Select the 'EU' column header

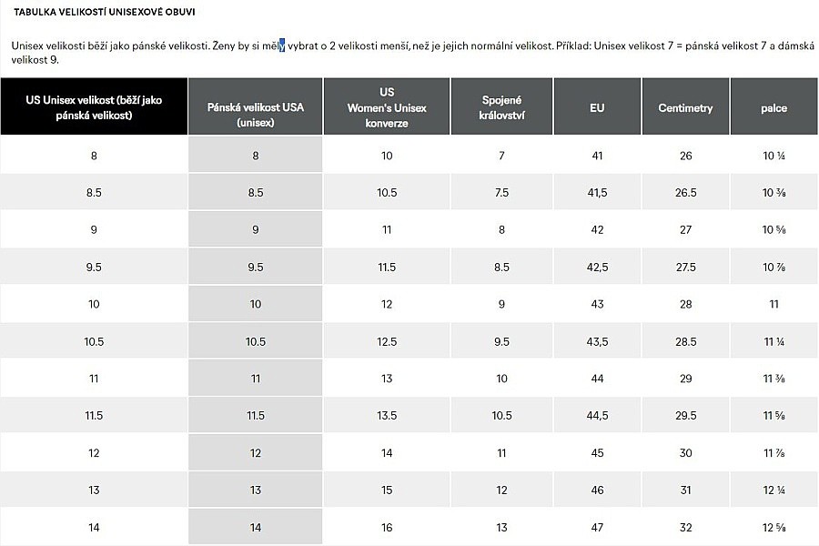597,107
